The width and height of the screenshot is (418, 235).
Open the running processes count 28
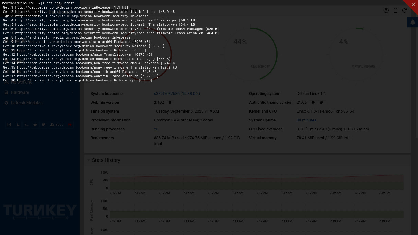(156, 129)
